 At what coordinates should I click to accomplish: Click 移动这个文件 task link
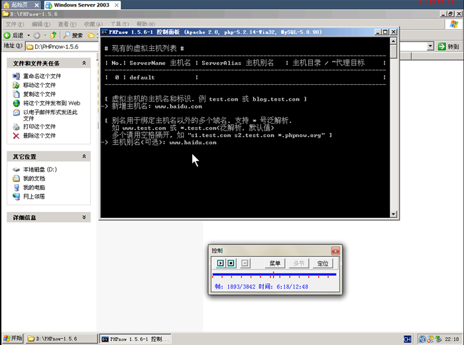coord(39,85)
